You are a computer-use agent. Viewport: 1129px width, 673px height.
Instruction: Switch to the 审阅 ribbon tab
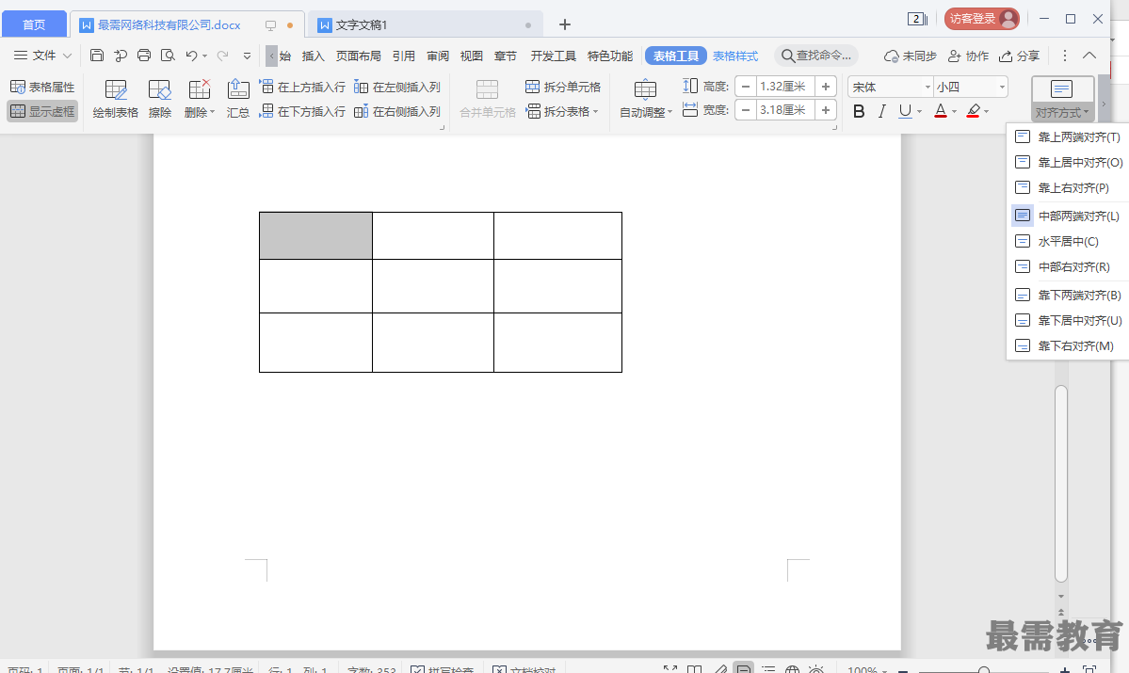tap(438, 56)
